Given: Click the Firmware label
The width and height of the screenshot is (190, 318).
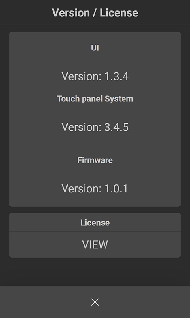Looking at the screenshot, I should (95, 160).
